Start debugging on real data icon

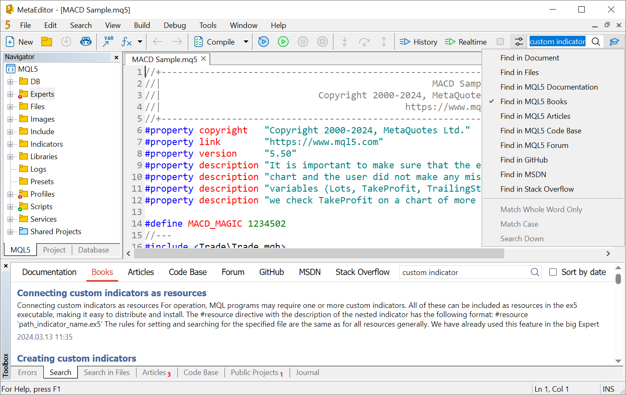pos(264,42)
